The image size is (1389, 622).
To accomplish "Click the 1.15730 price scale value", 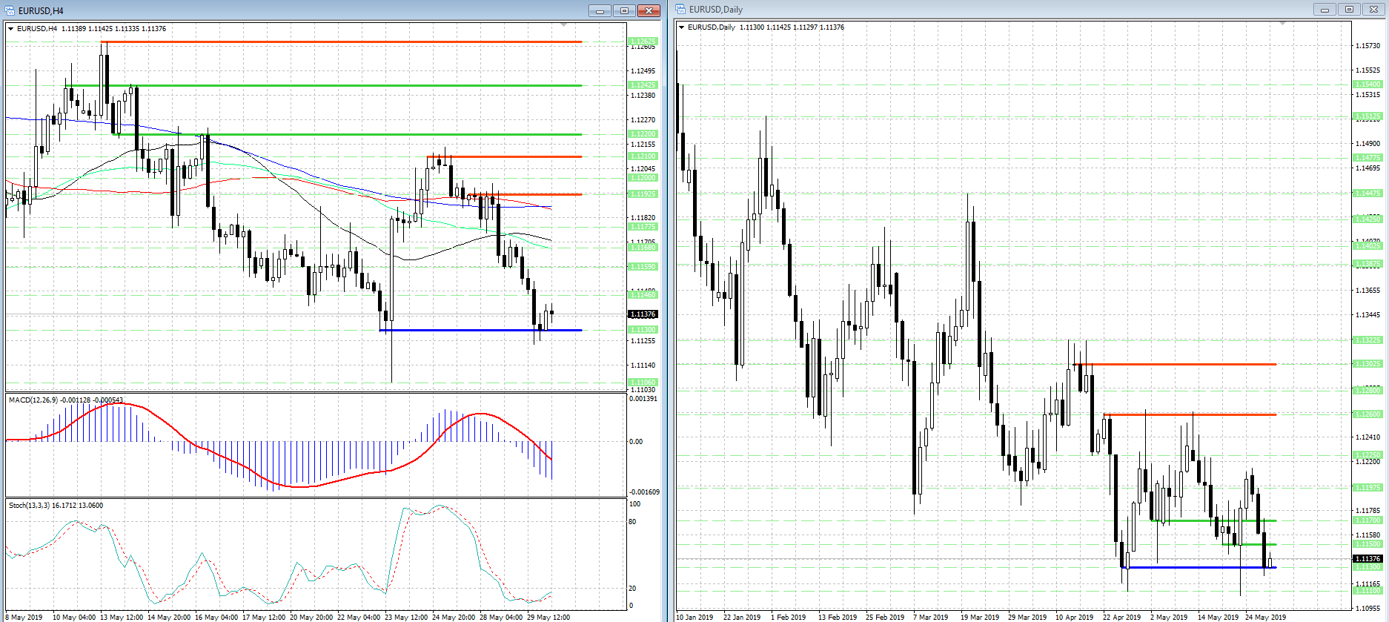I will coord(1368,46).
